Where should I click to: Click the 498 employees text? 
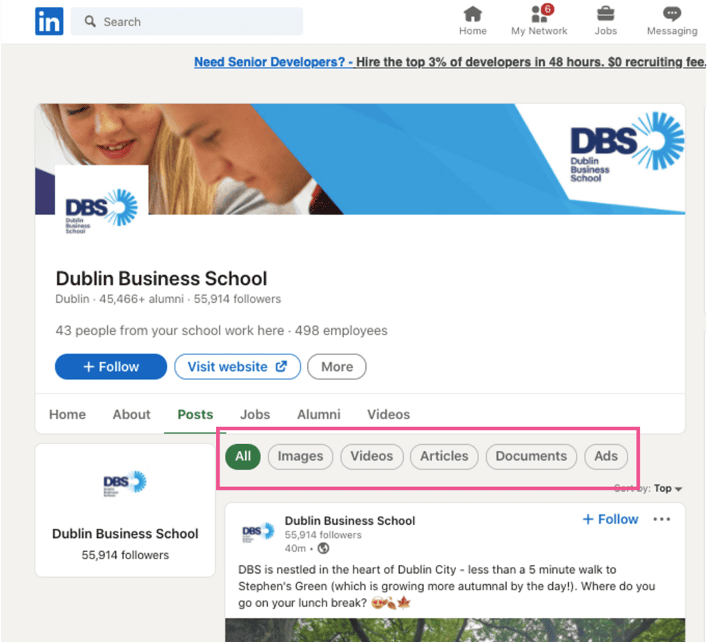(x=341, y=330)
